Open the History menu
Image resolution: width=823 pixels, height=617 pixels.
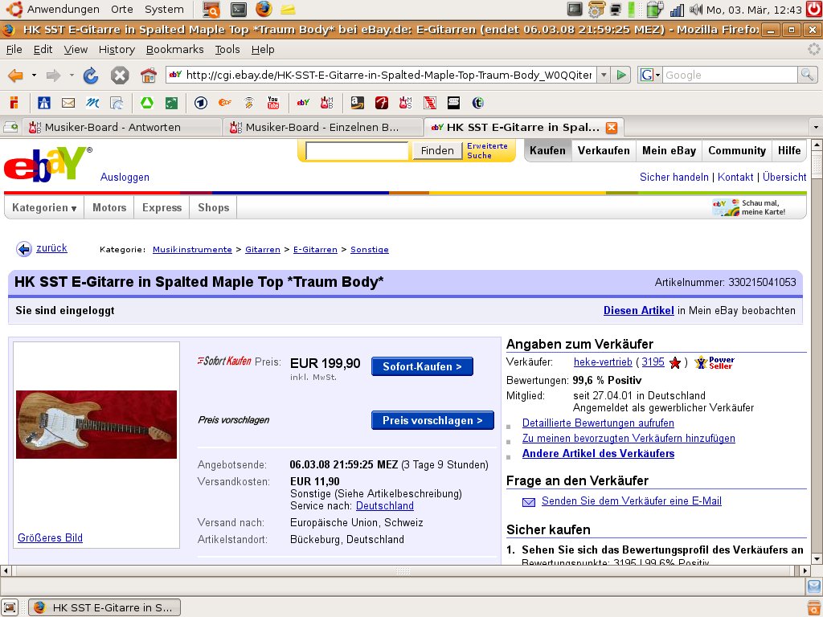pos(117,49)
